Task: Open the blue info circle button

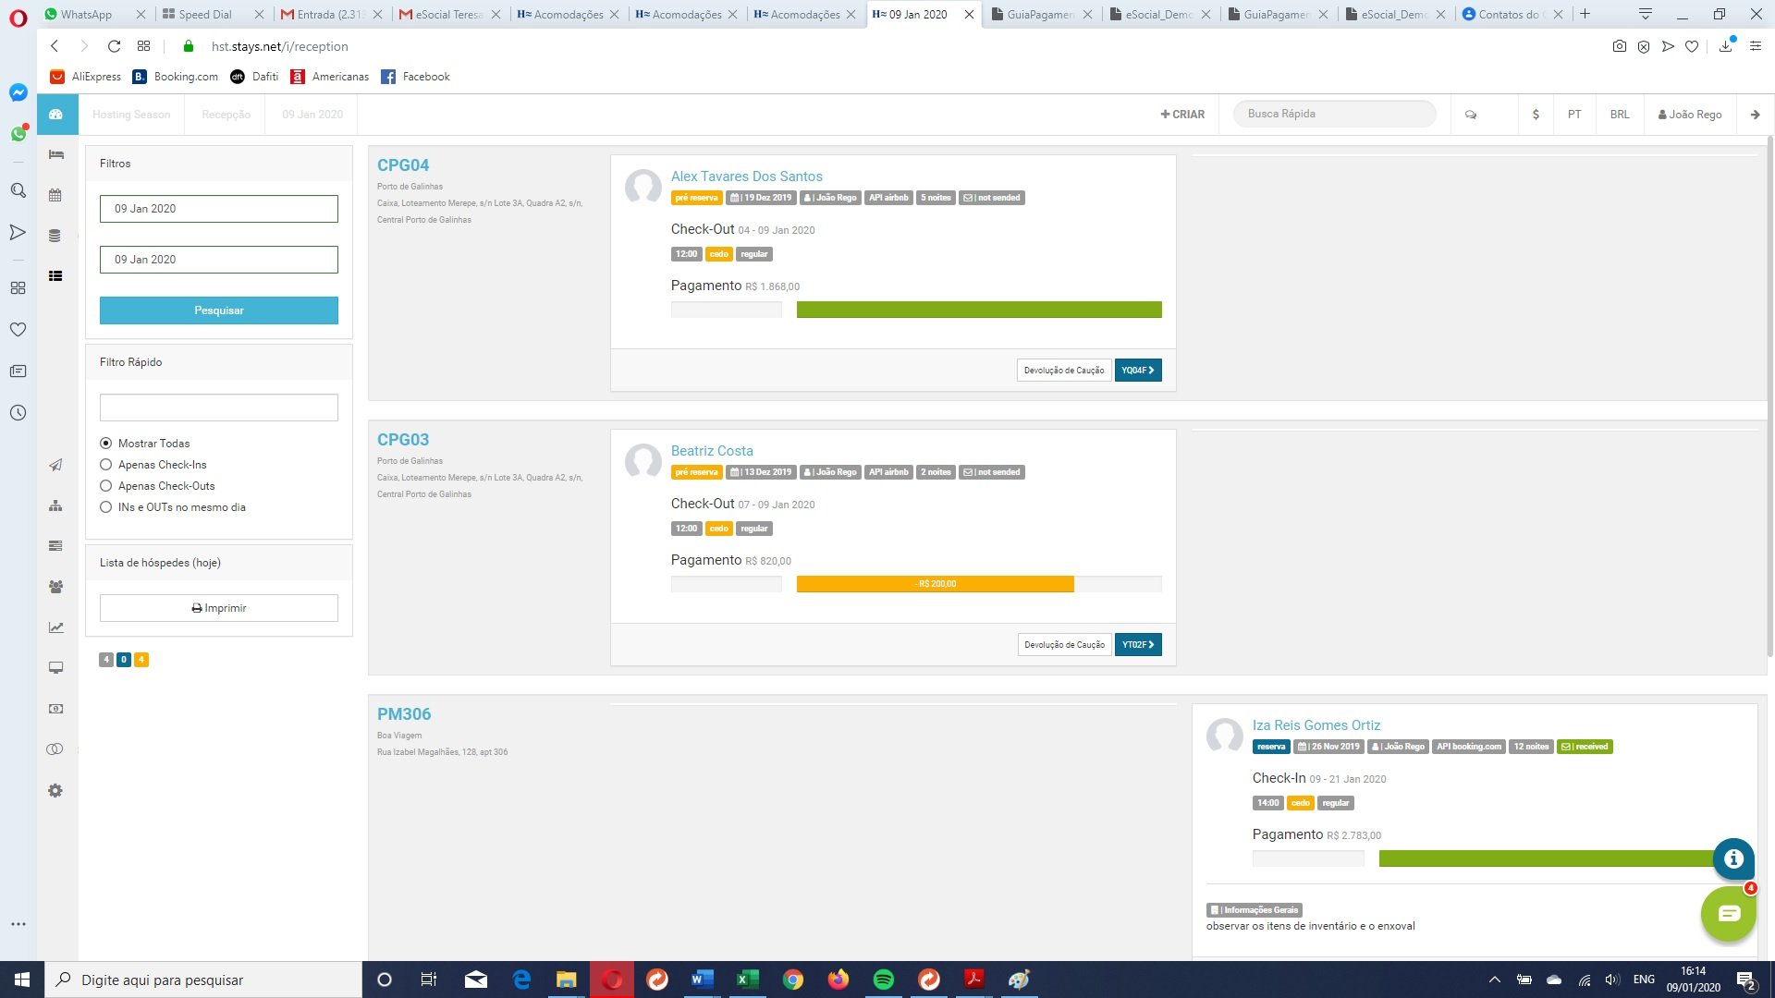Action: [x=1733, y=858]
